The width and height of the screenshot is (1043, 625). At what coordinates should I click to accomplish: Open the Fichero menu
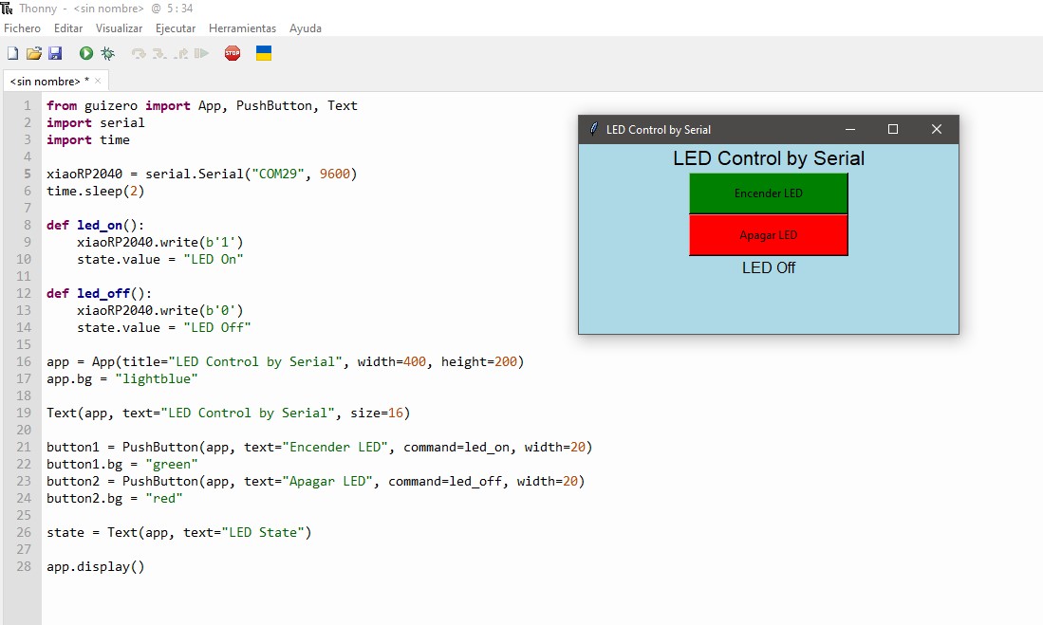pos(22,28)
